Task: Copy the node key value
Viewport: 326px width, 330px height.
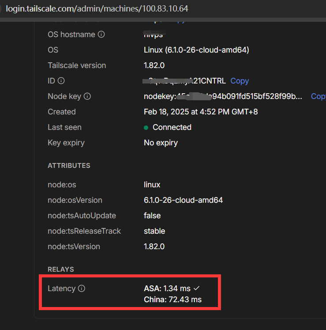Action: point(319,96)
